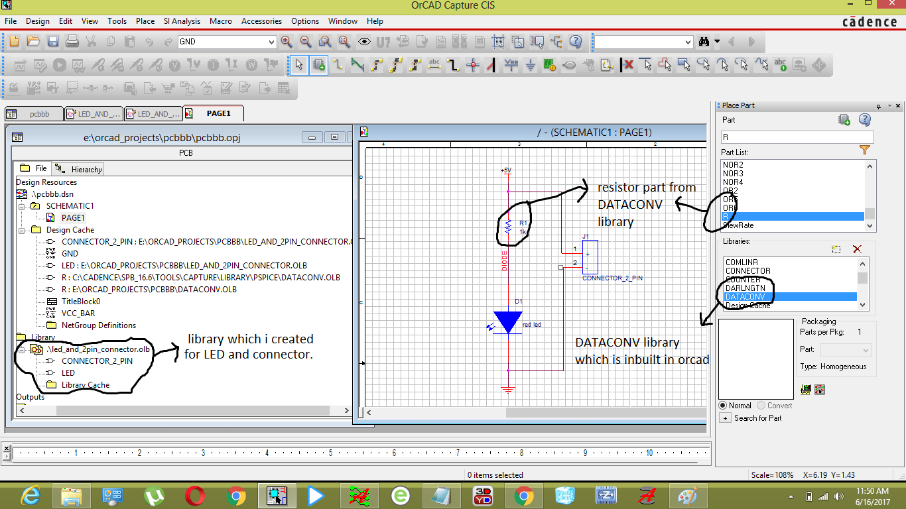Click the Print toolbar icon
906x509 pixels.
click(x=72, y=42)
